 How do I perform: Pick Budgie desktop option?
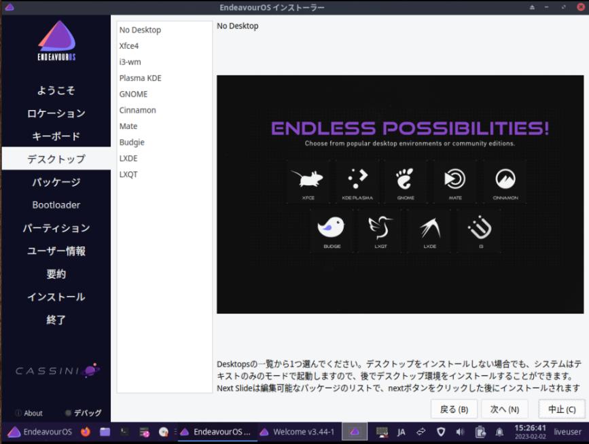click(164, 143)
